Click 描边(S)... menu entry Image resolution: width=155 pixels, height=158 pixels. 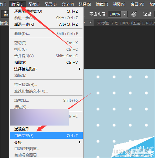46,107
